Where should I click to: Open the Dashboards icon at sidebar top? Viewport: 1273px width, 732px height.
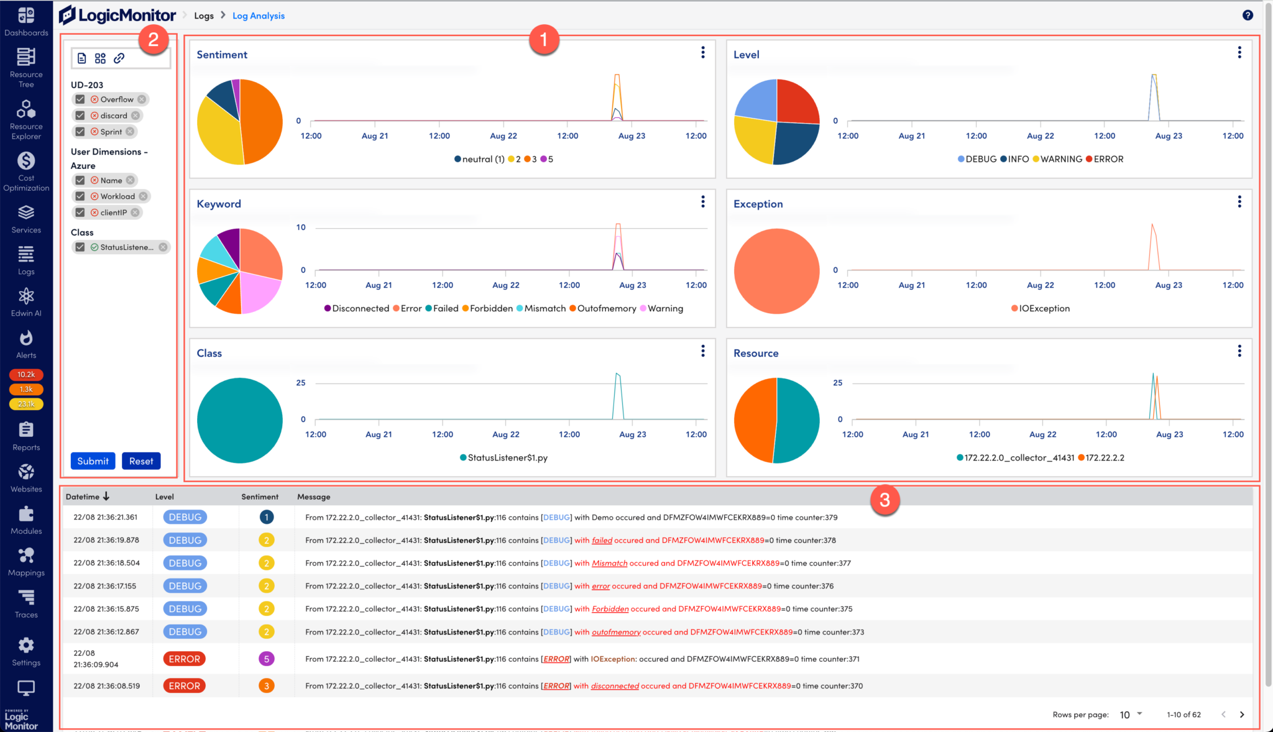[26, 16]
